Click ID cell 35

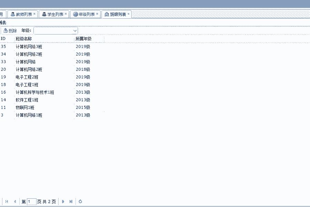pos(3,47)
